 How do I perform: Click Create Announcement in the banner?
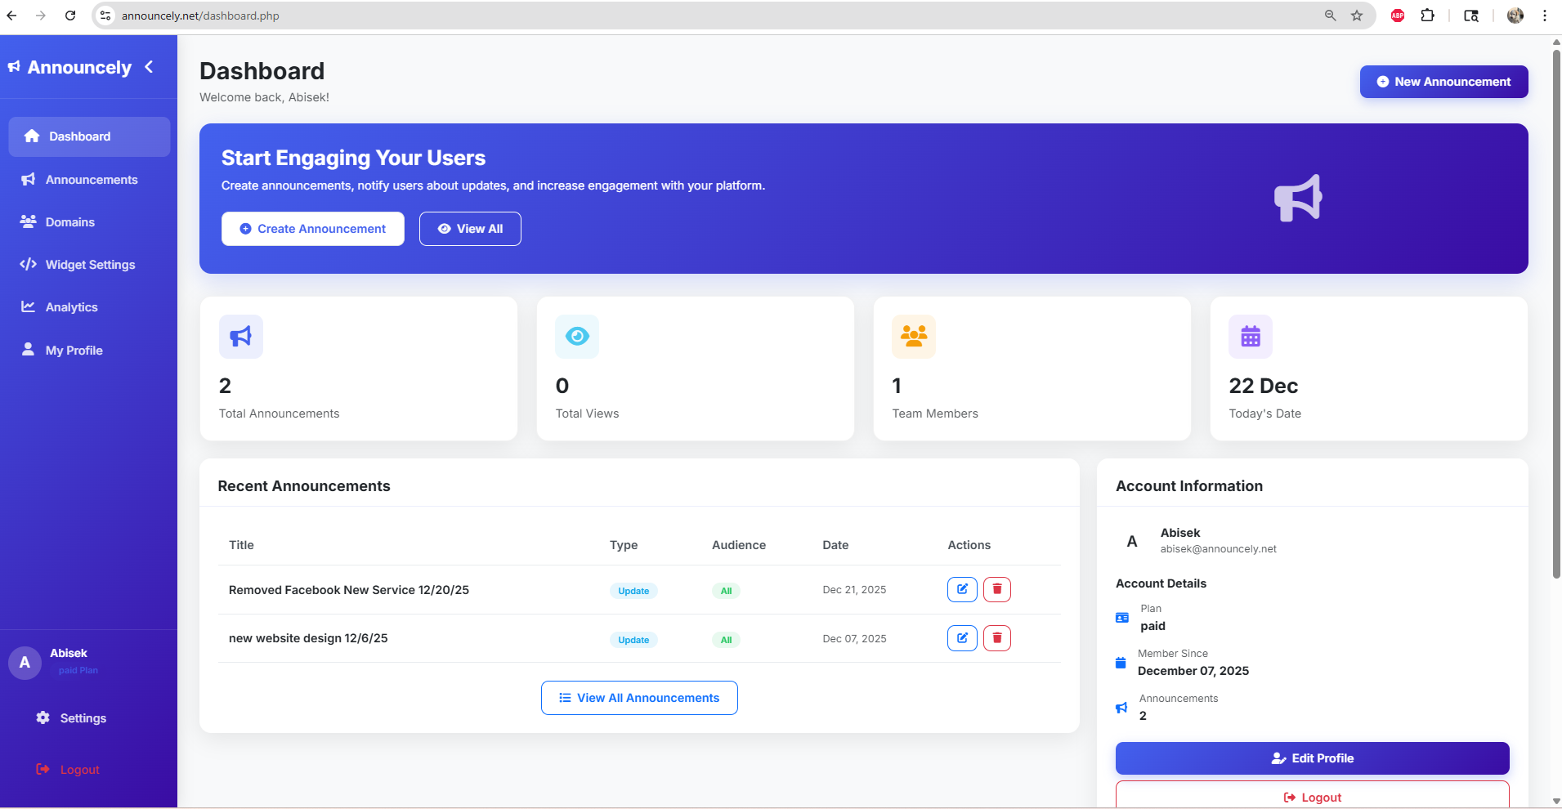[x=313, y=229]
